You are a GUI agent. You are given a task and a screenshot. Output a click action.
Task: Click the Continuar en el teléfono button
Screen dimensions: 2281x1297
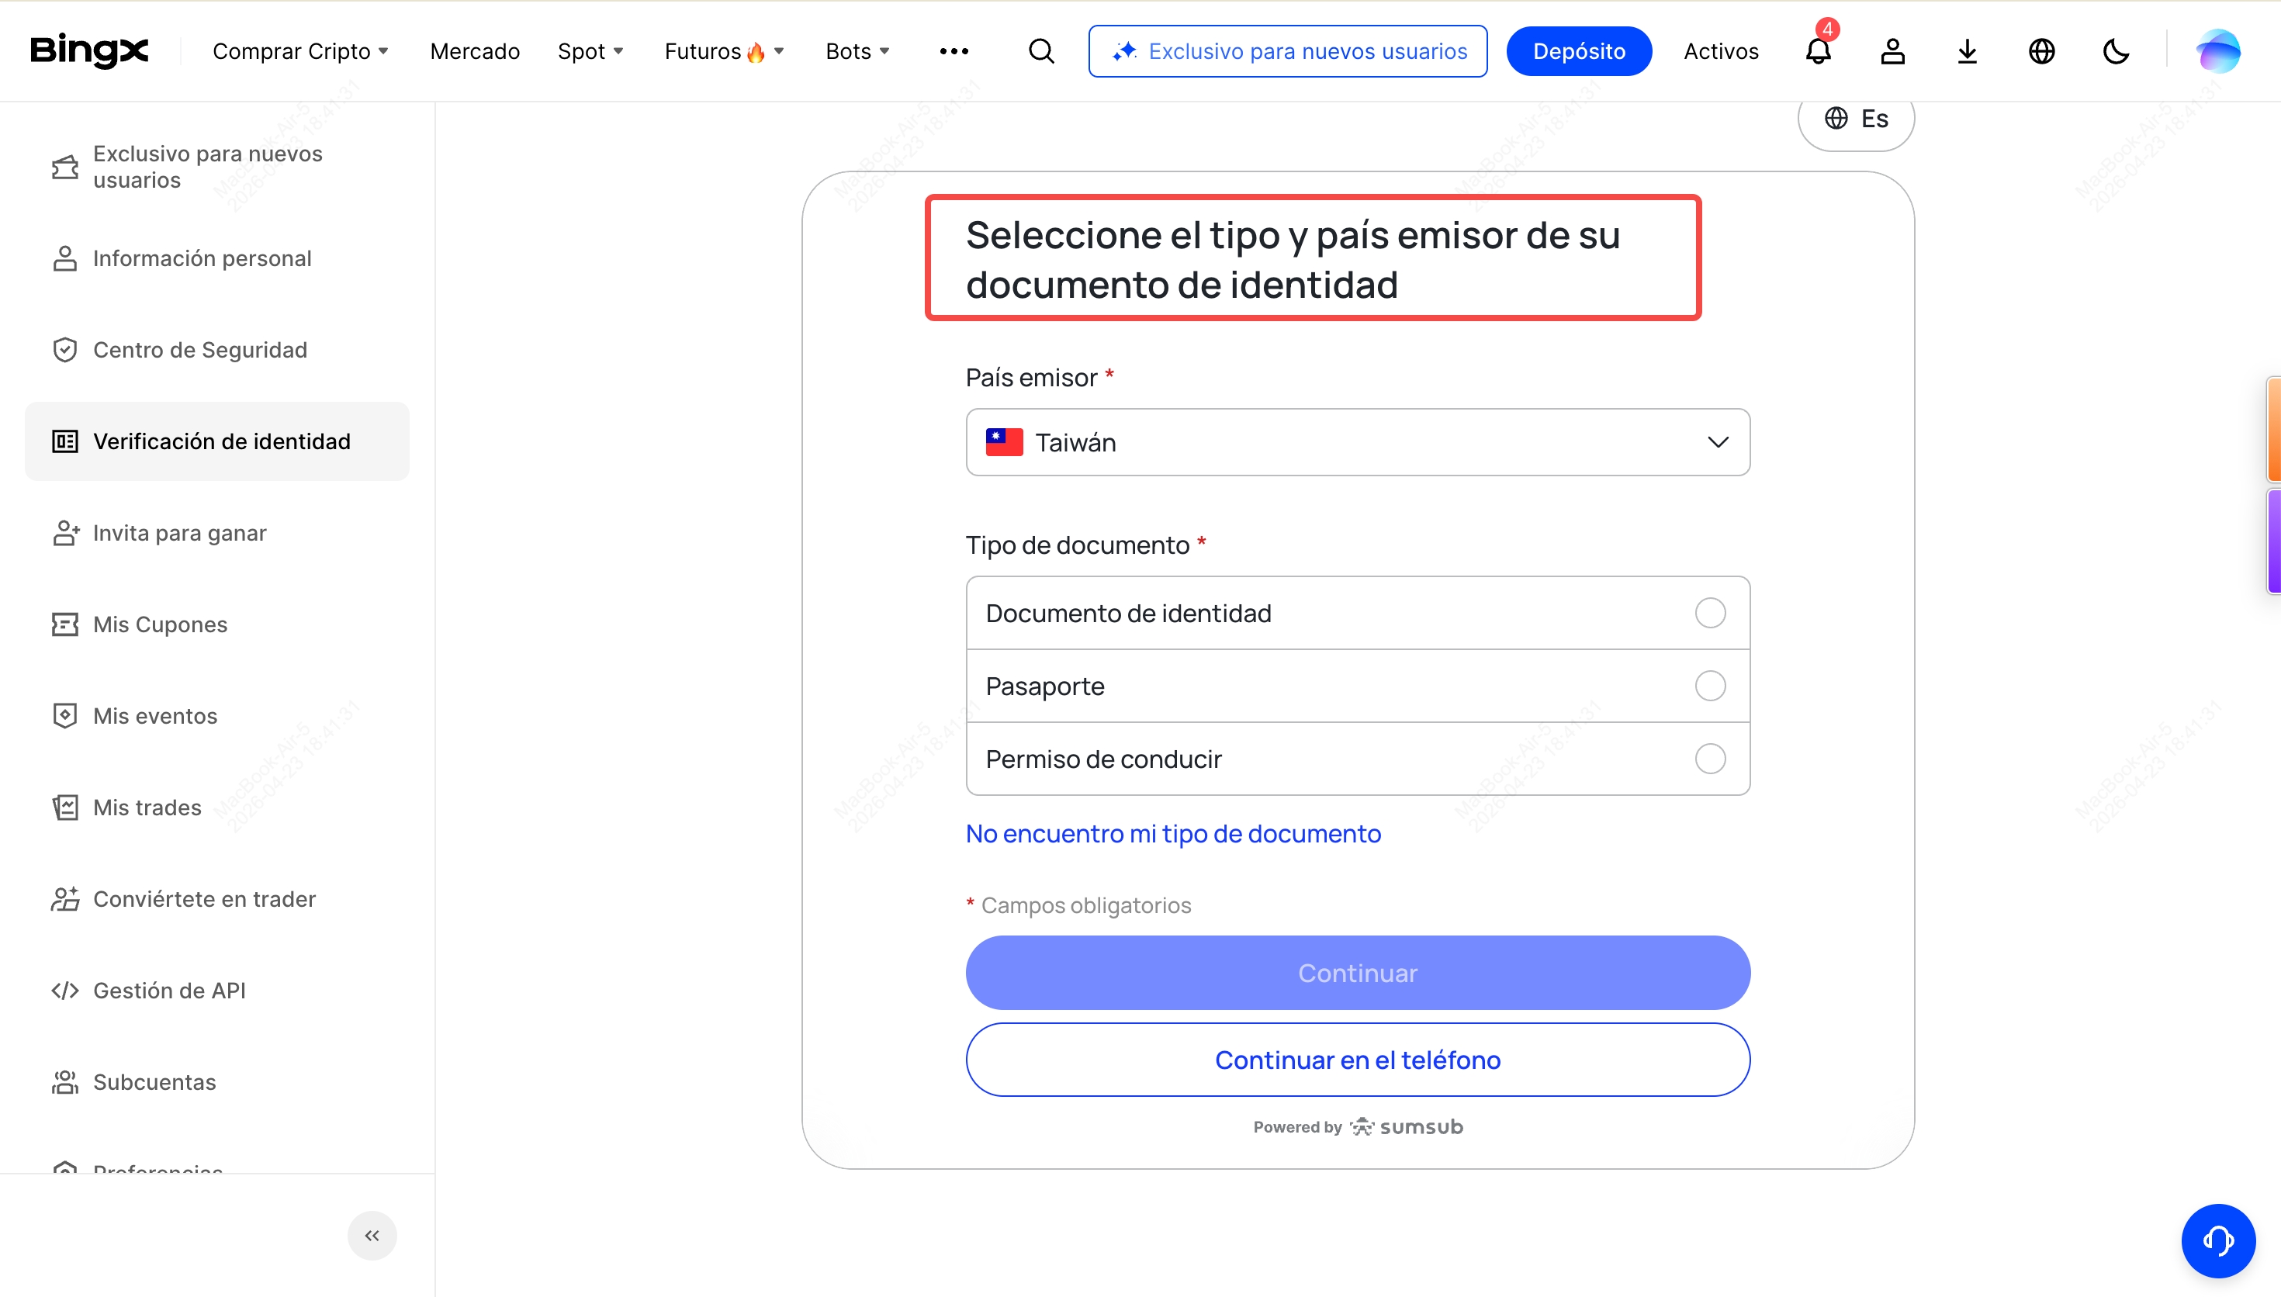tap(1358, 1060)
